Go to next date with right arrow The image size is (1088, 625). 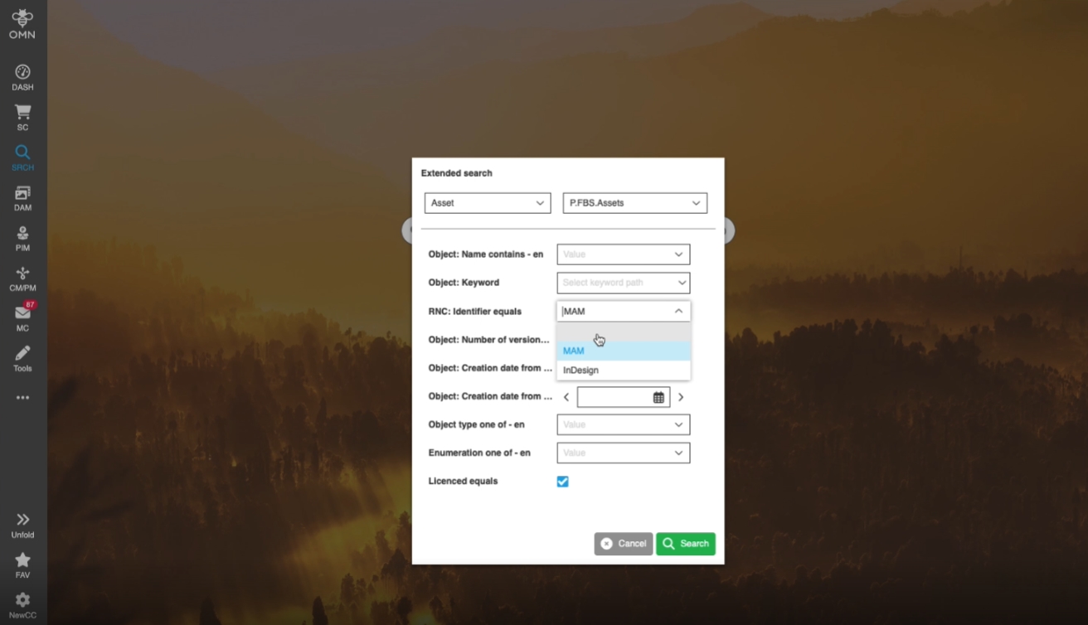(681, 398)
